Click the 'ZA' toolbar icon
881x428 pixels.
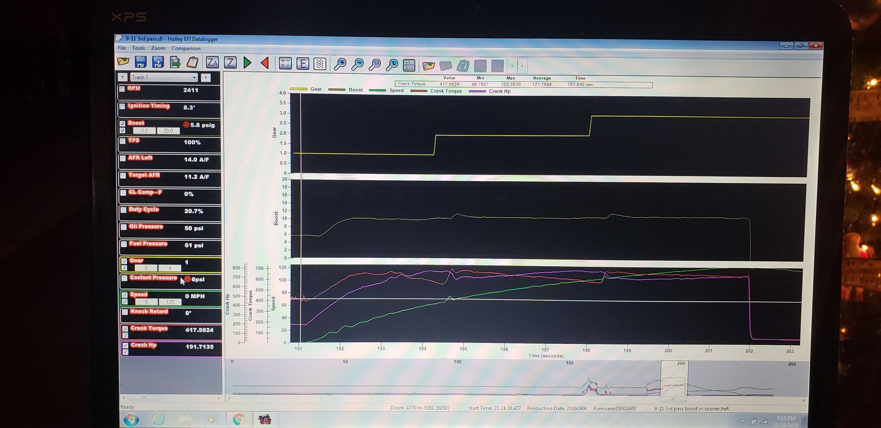coord(213,63)
